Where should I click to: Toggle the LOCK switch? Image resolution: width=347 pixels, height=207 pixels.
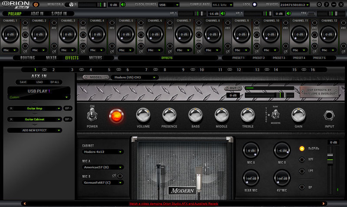coord(255,4)
